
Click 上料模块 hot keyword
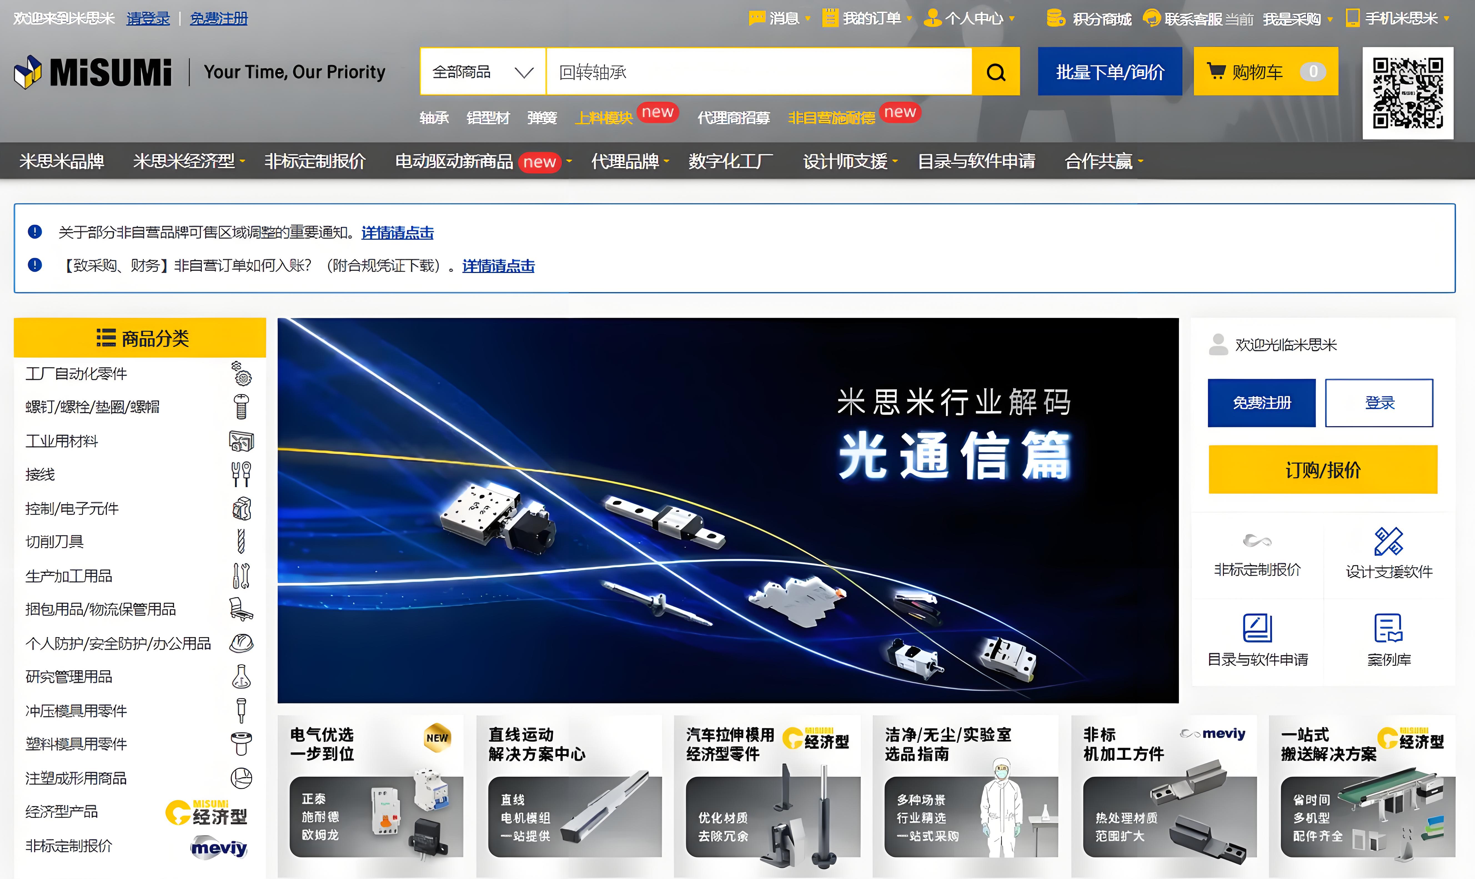click(x=604, y=118)
